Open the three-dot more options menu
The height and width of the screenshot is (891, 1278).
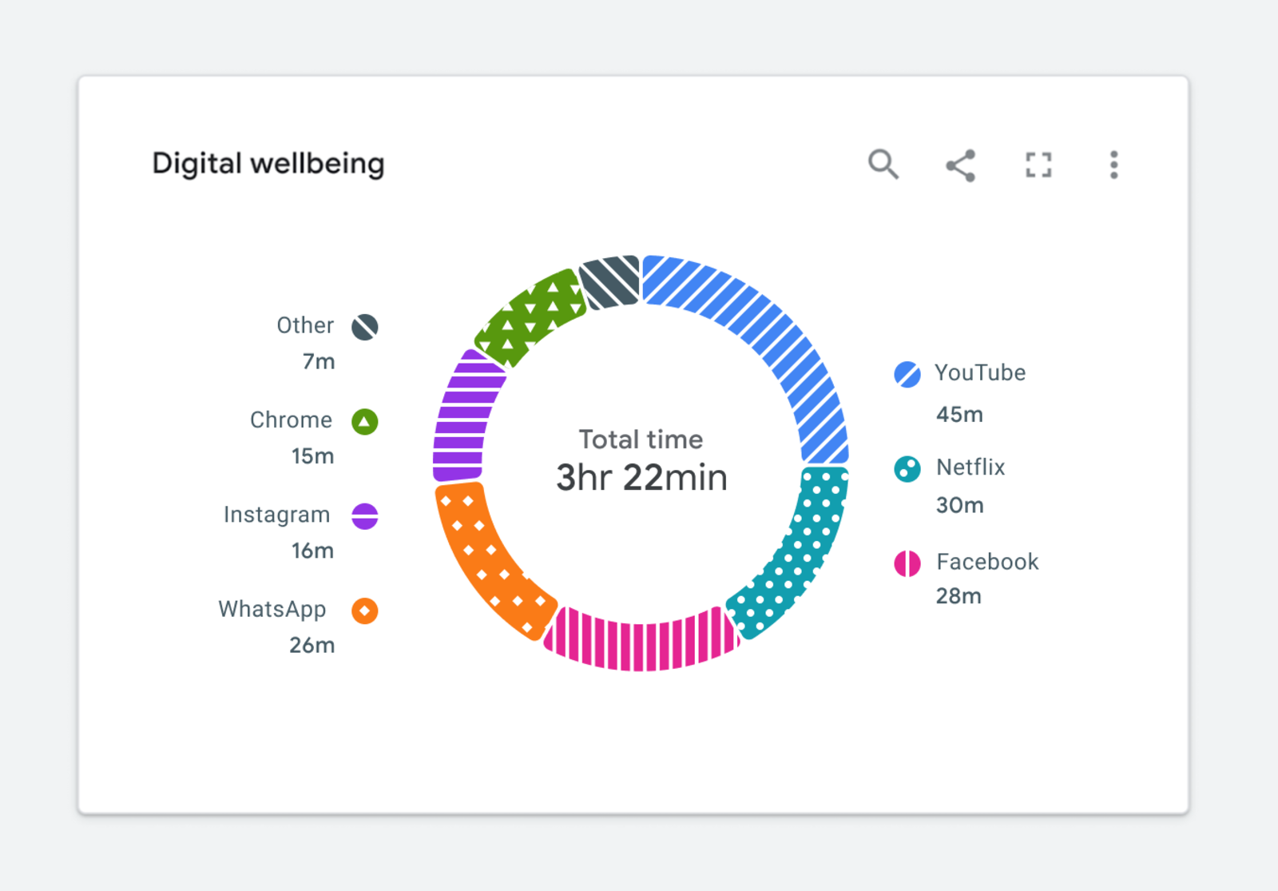pos(1113,165)
